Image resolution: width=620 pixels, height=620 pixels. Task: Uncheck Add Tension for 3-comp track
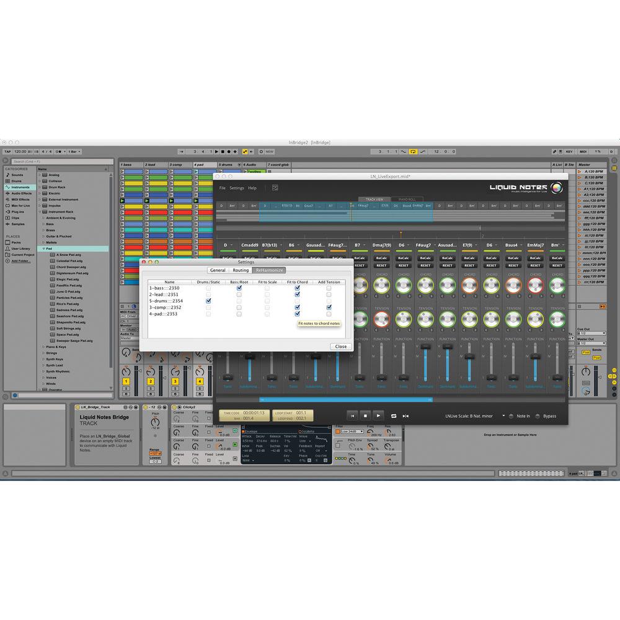329,307
